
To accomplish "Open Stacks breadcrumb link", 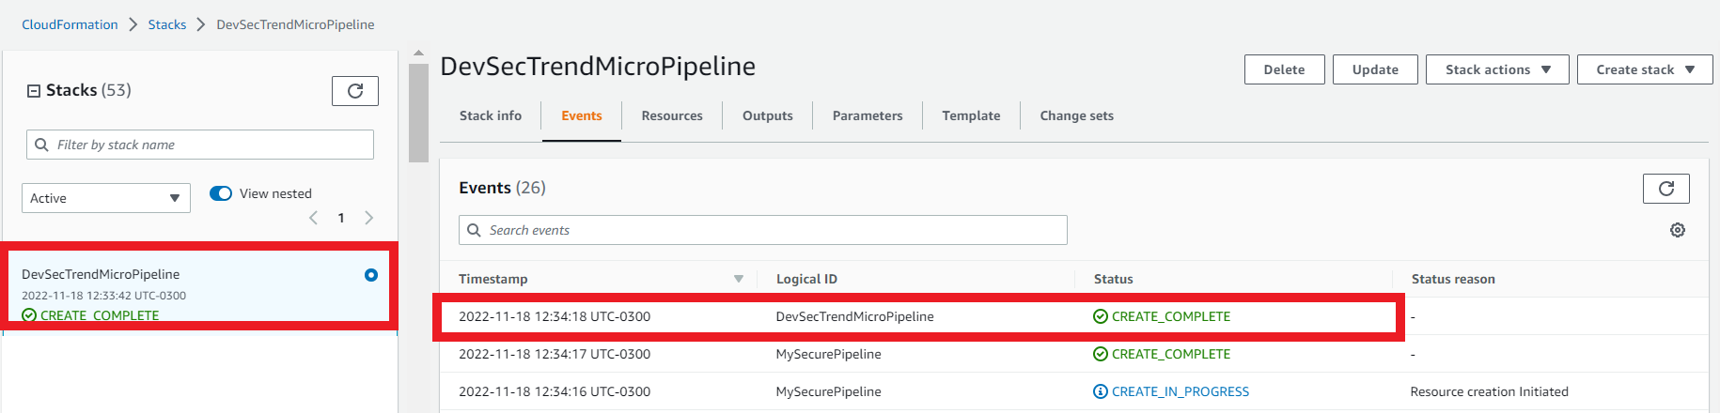I will pyautogui.click(x=167, y=24).
